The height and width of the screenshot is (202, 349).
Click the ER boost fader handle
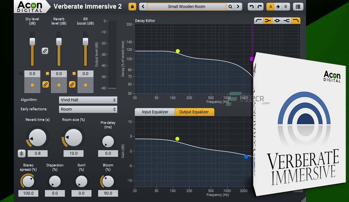(86, 42)
